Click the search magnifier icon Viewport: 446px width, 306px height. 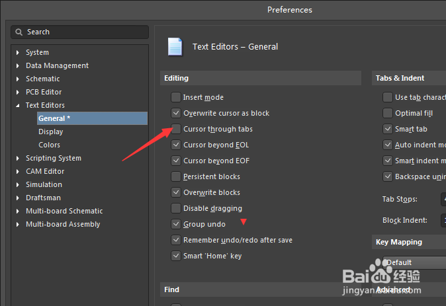20,32
